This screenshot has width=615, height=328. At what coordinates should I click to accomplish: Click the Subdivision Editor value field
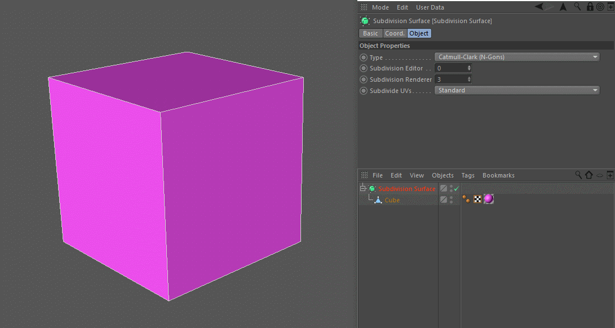(450, 68)
